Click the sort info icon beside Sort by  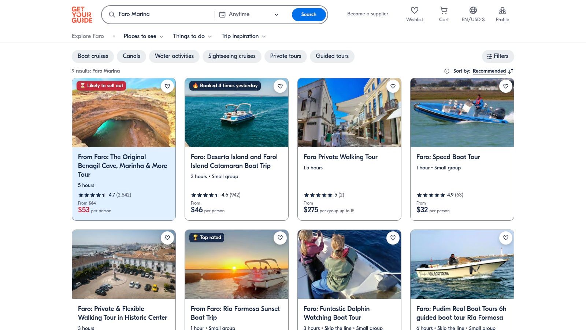pos(447,71)
